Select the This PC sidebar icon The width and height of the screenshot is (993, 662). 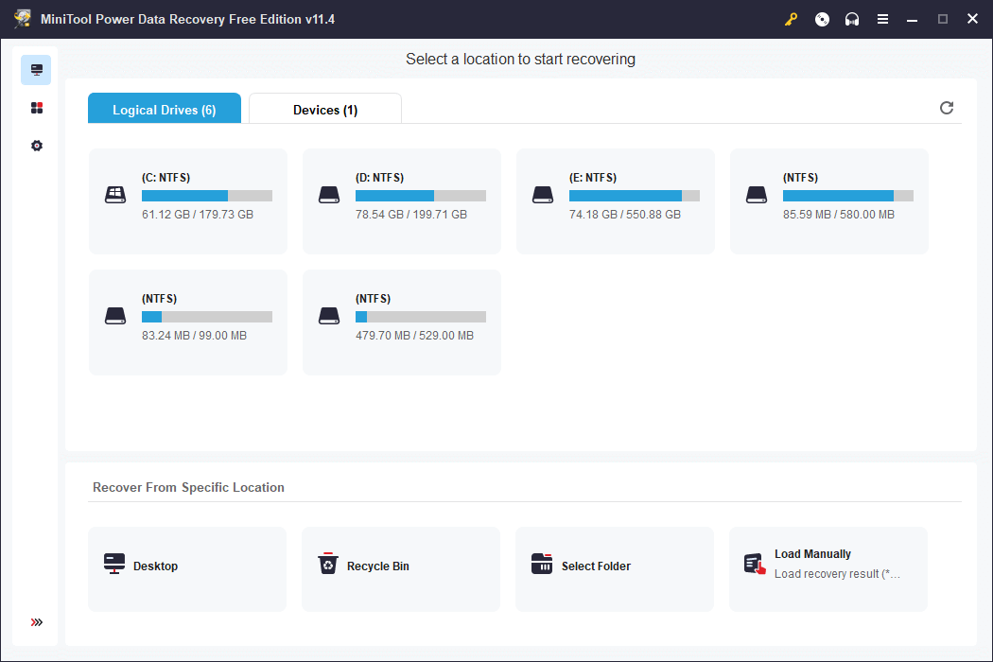pyautogui.click(x=37, y=70)
